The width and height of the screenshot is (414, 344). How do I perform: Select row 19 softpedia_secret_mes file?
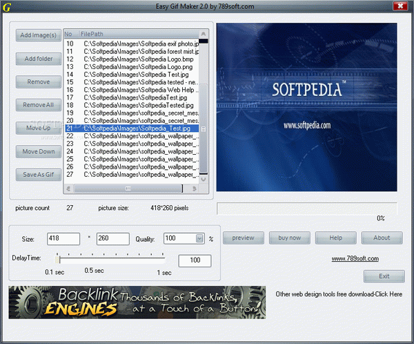pos(132,113)
